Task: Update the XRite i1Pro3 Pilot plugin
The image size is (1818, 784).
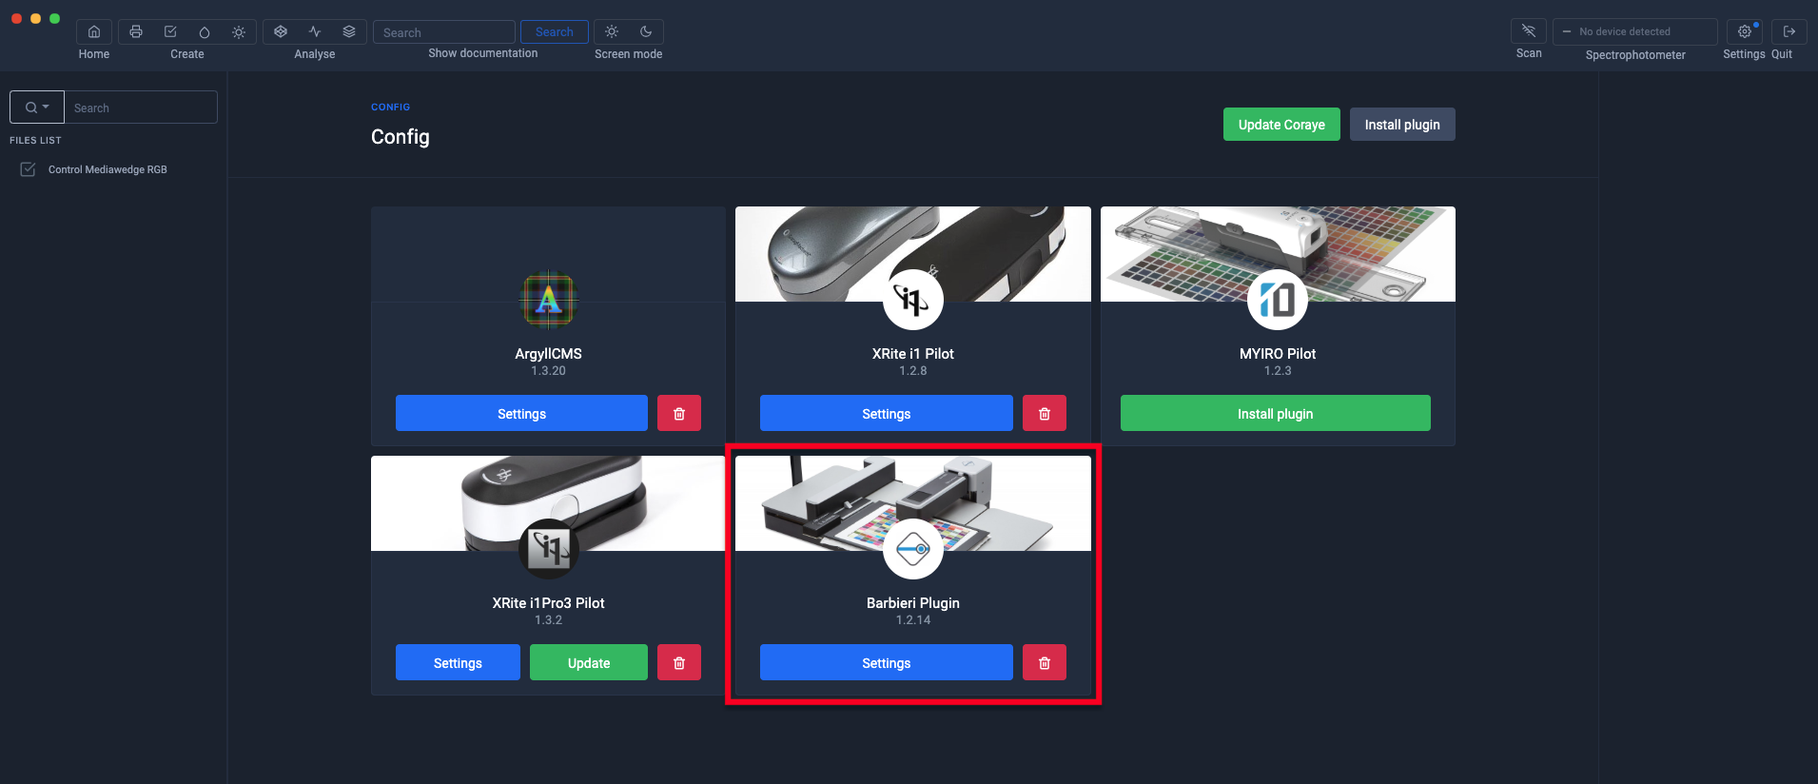Action: tap(589, 663)
